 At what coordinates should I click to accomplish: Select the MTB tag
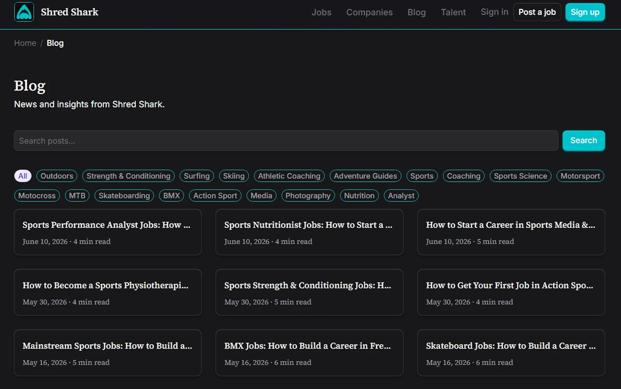77,196
